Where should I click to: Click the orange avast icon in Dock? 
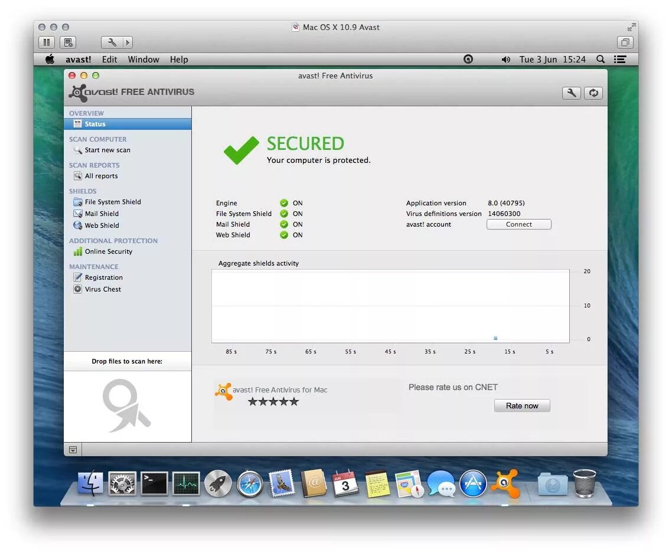tap(505, 483)
